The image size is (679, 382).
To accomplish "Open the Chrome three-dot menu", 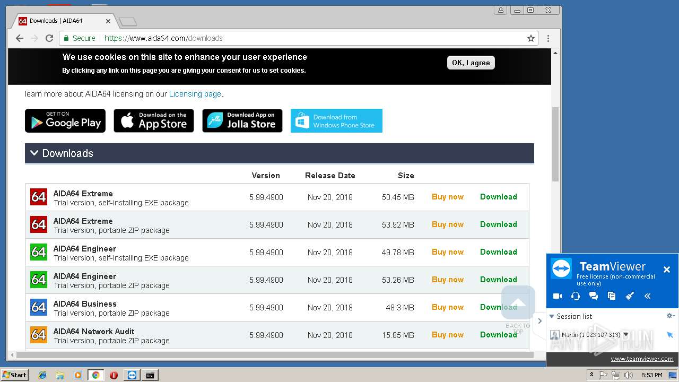I will (x=548, y=38).
